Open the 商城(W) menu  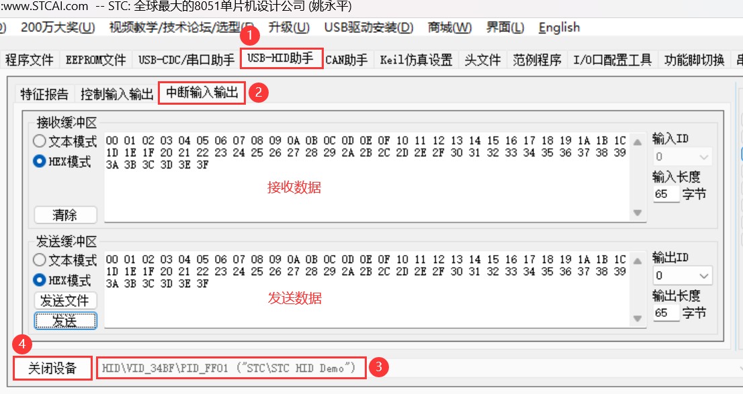[x=449, y=28]
